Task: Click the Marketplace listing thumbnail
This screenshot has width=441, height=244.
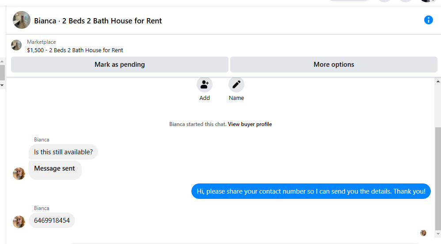Action: pyautogui.click(x=16, y=45)
